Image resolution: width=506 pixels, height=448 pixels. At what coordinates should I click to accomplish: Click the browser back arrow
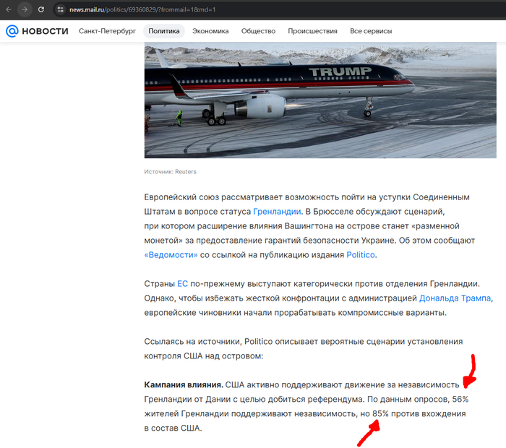pyautogui.click(x=9, y=9)
